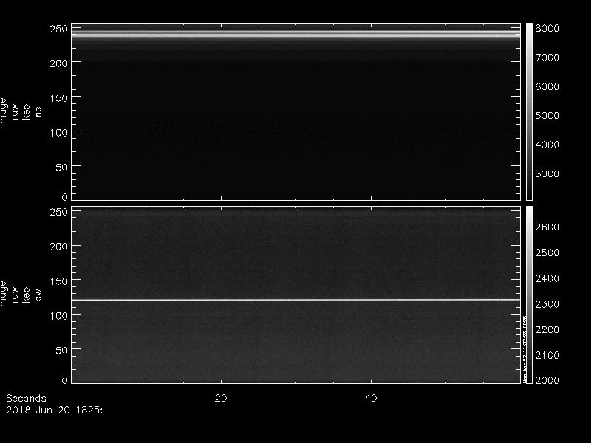Pick the 250 tick on the ew keogram axis
Image resolution: width=591 pixels, height=443 pixels.
pyautogui.click(x=59, y=212)
